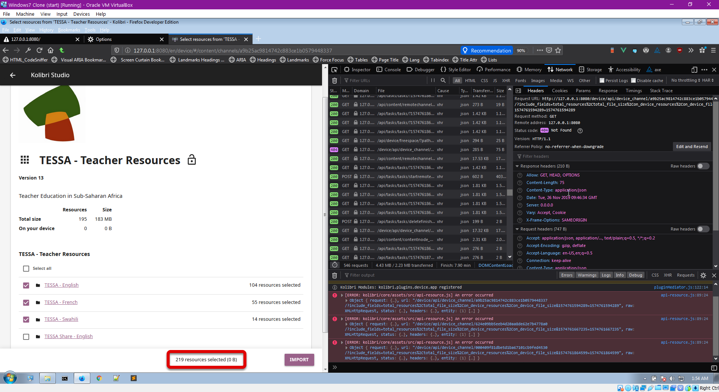Switch to Inspector tab
Viewport: 719px width, 392px height.
357,70
